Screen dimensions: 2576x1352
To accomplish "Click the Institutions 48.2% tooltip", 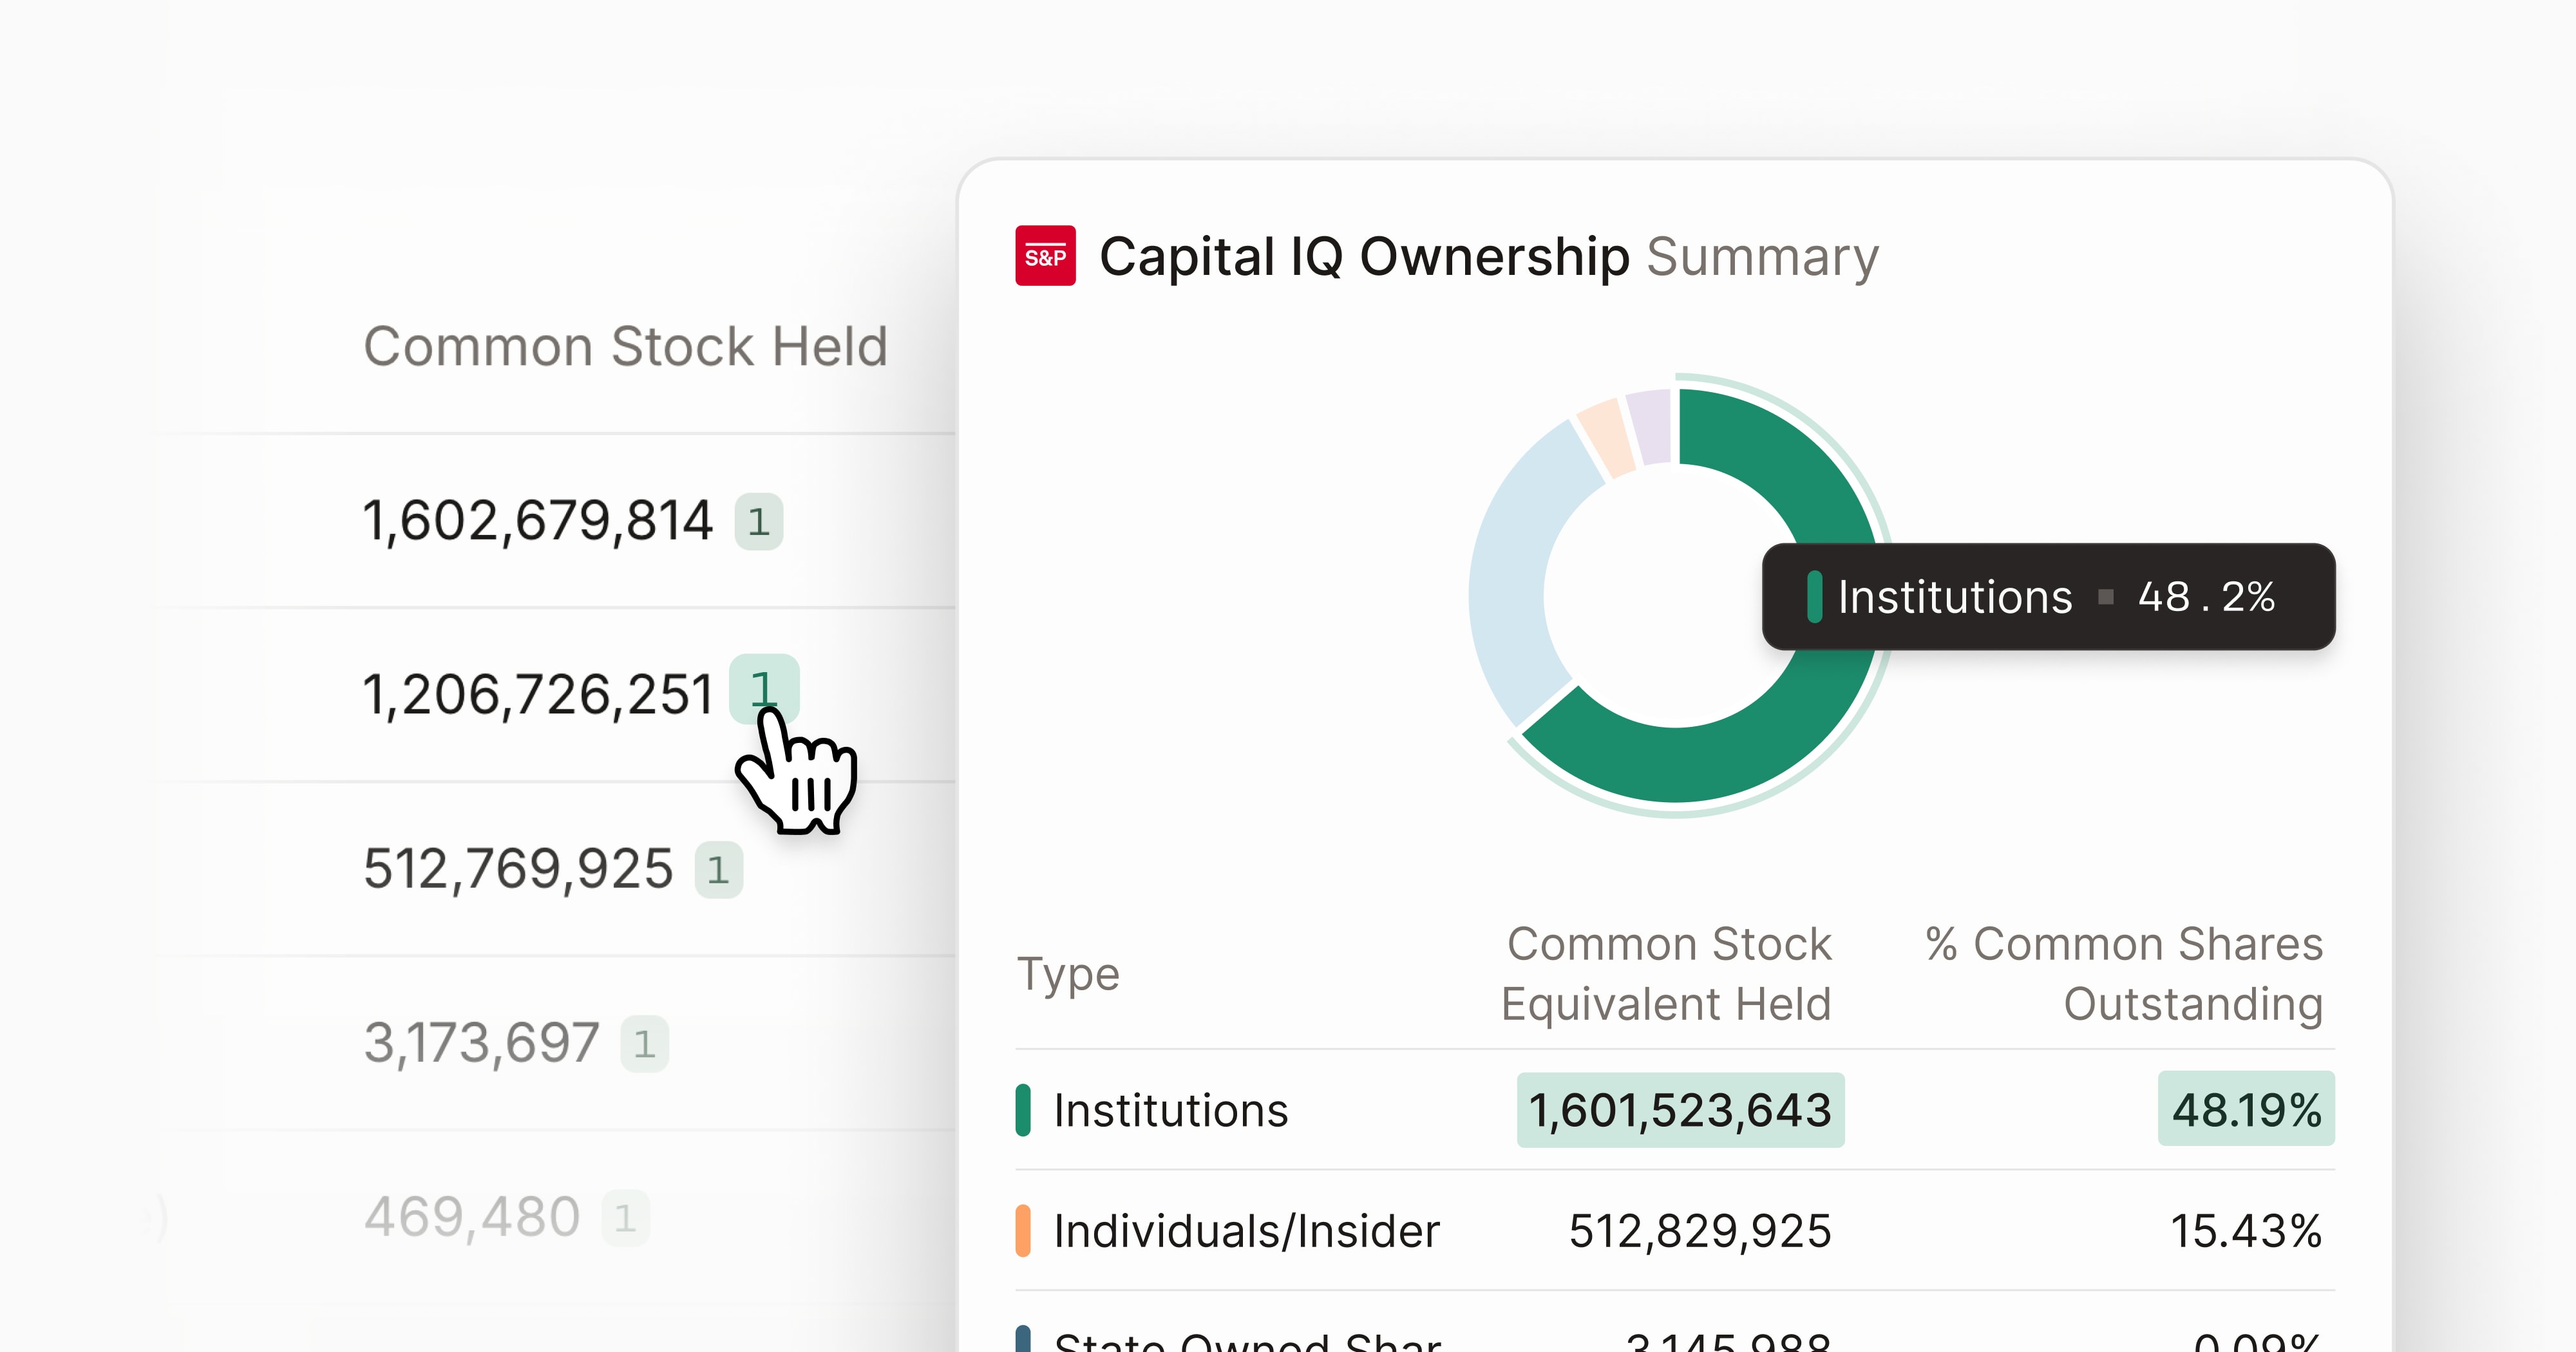I will (2048, 597).
